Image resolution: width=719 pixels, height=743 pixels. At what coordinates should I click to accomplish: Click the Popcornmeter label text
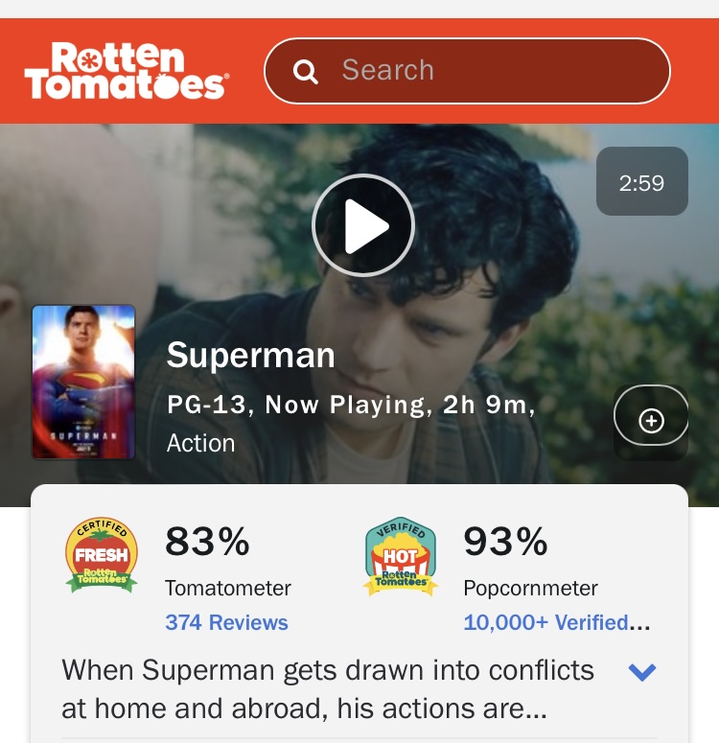coord(530,588)
